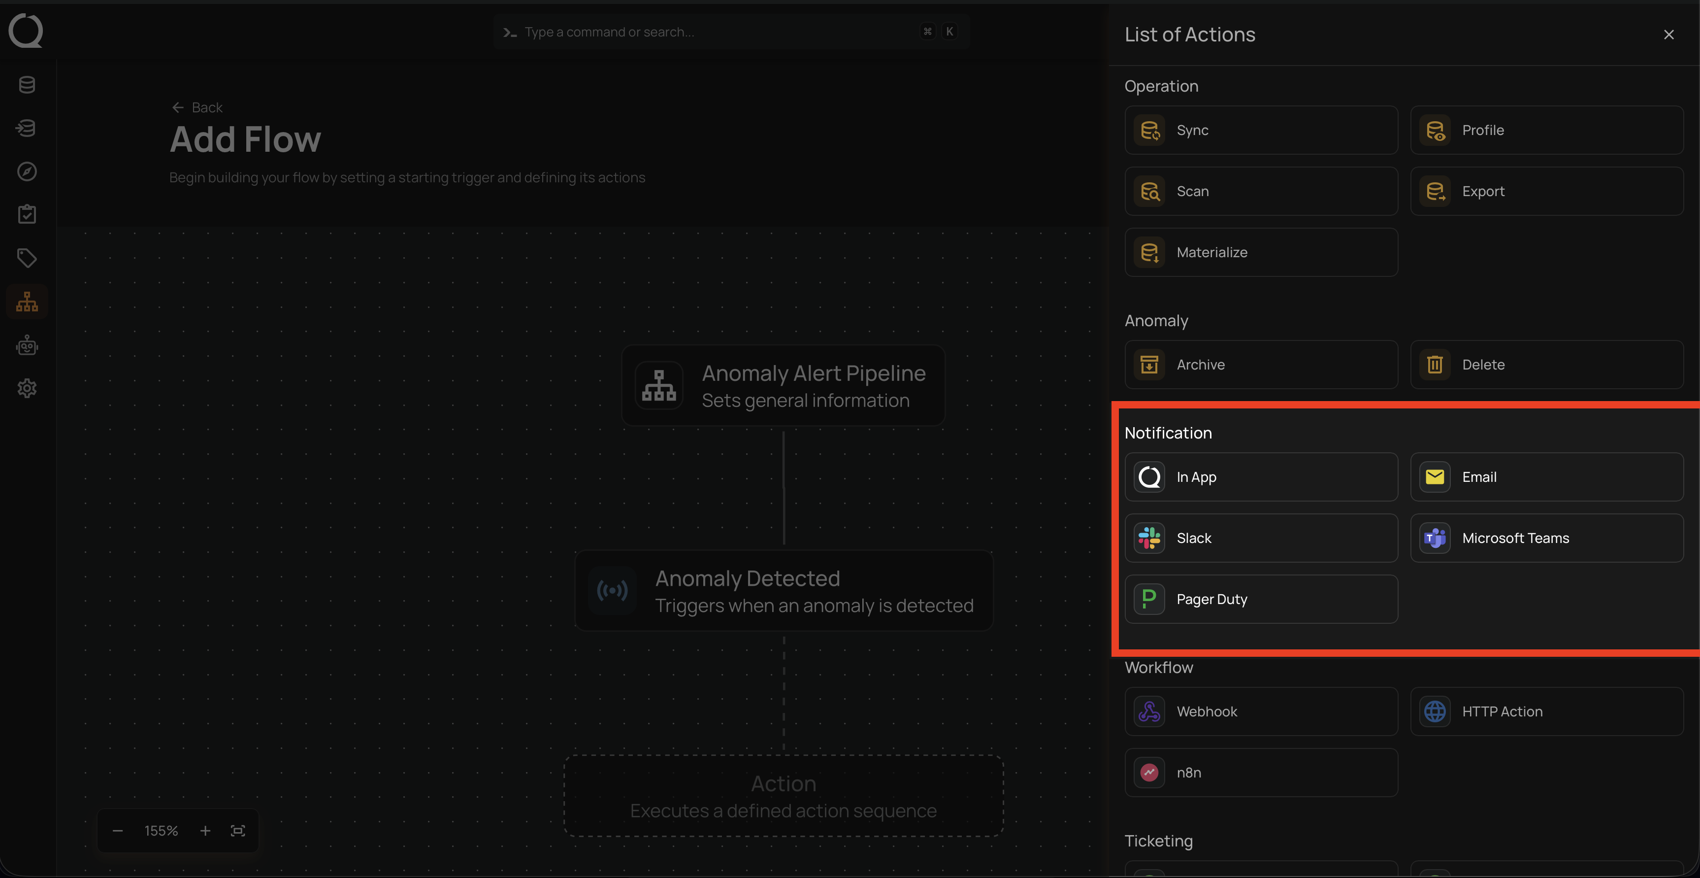Click the Tags sidebar icon
Screen dimensions: 1700x878
point(27,258)
